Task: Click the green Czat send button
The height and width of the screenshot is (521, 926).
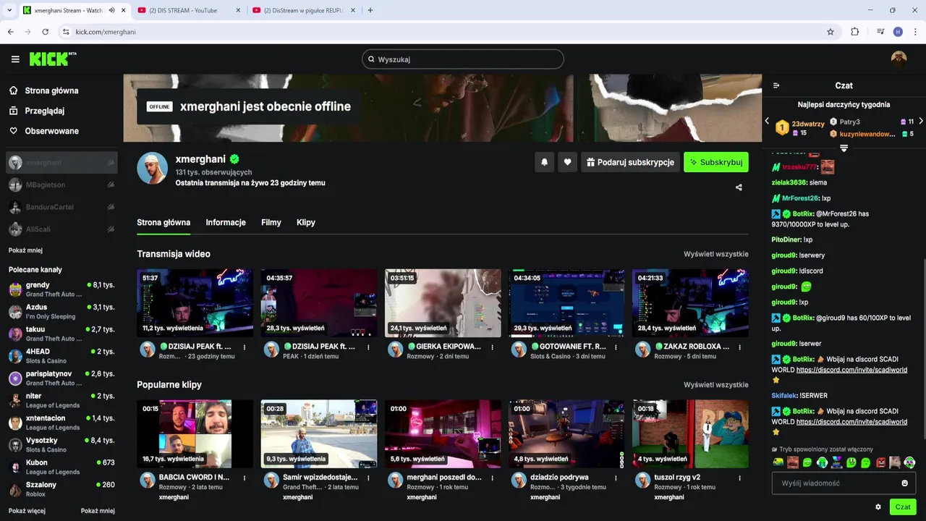Action: click(x=903, y=507)
